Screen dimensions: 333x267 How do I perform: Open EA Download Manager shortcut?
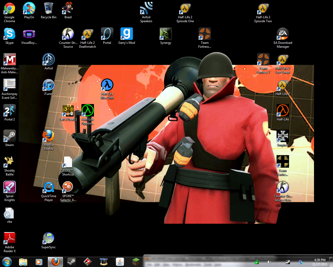point(283,34)
